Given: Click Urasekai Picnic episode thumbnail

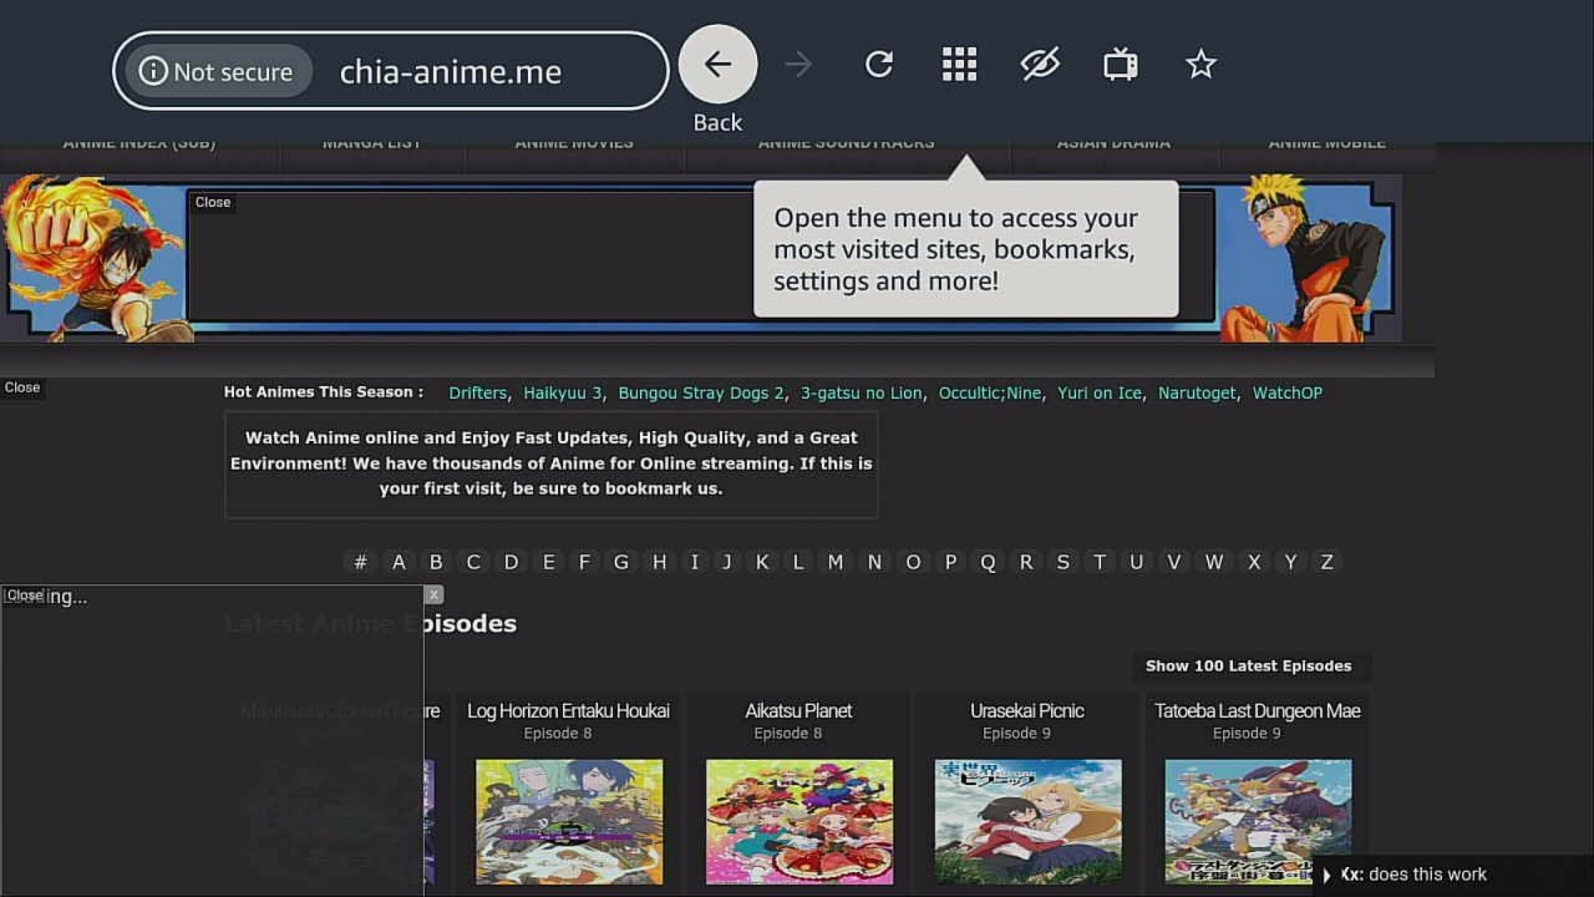Looking at the screenshot, I should point(1028,821).
